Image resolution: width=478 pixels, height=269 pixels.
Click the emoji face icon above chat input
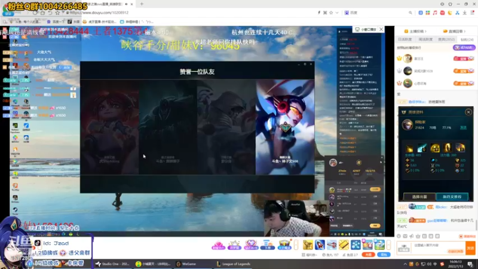[x=399, y=236]
